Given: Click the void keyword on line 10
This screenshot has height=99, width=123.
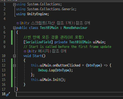Looking at the screenshot, I should (27, 56).
